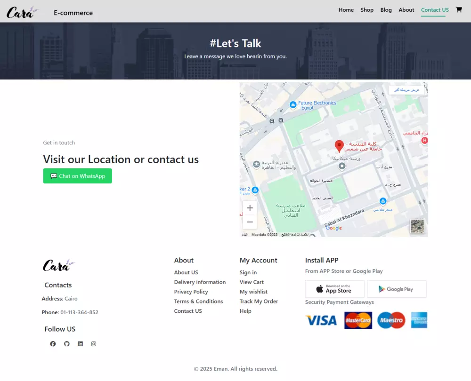Screen dimensions: 471x381
Task: Select the App Store download badge
Action: (334, 289)
